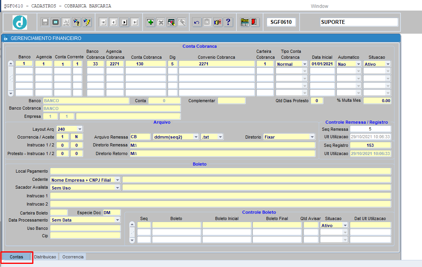
Task: Open the Automatico dropdown showing Nao
Action: point(358,64)
